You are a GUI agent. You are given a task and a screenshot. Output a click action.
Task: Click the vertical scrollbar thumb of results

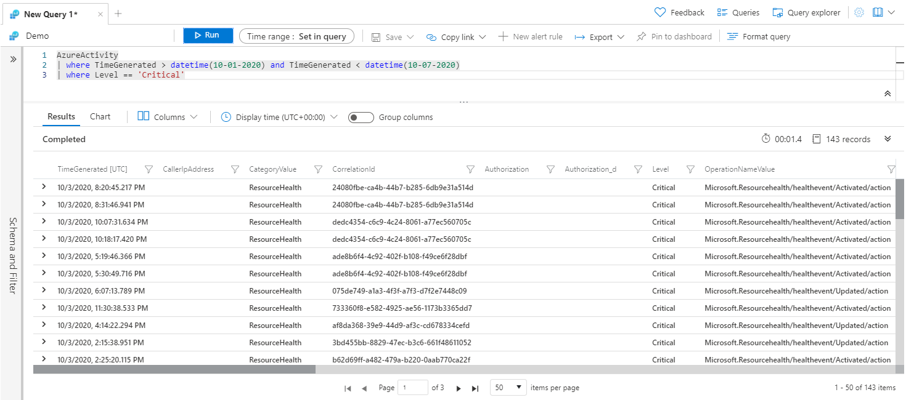coord(900,199)
